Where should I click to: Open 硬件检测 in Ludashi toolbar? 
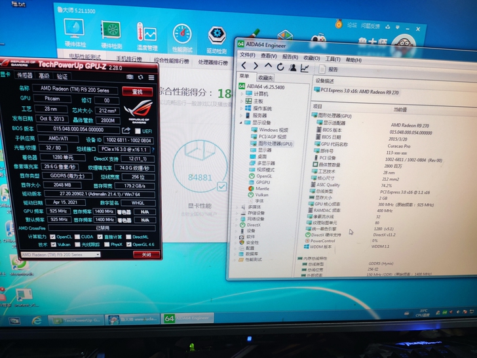pos(111,35)
